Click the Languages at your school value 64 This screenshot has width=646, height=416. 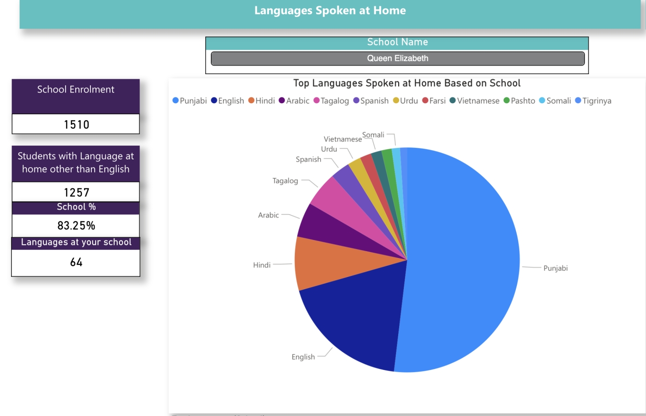[76, 263]
